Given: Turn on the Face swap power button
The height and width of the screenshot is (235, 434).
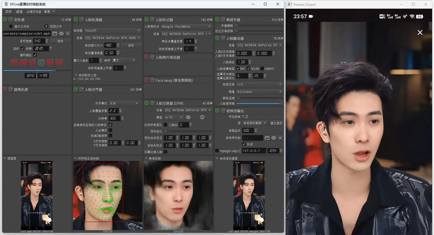Looking at the screenshot, I should [146, 80].
